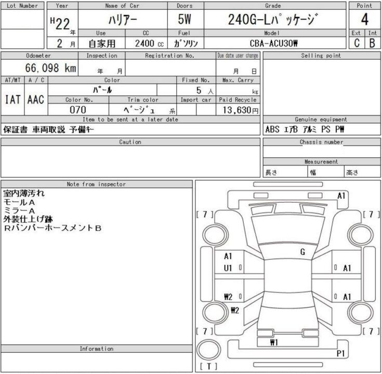Click the [T] spare tire label
The width and height of the screenshot is (382, 374).
point(208,366)
